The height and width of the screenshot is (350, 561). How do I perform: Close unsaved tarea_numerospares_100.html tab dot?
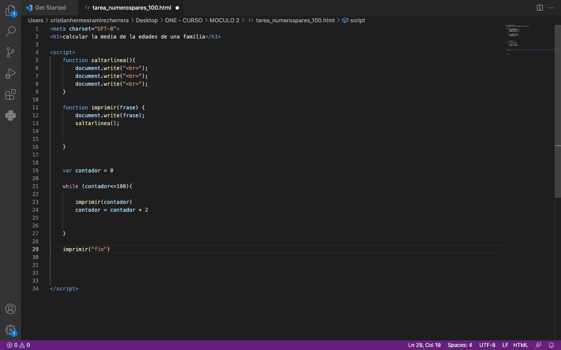(177, 8)
